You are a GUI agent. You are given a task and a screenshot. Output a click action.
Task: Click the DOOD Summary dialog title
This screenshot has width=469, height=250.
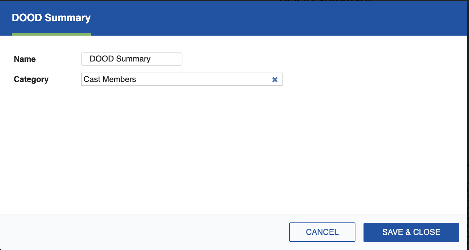(51, 17)
